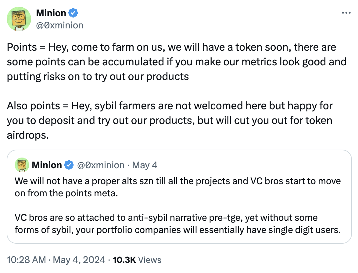Open the @0xminion handle in header
This screenshot has width=358, height=273.
click(x=60, y=25)
